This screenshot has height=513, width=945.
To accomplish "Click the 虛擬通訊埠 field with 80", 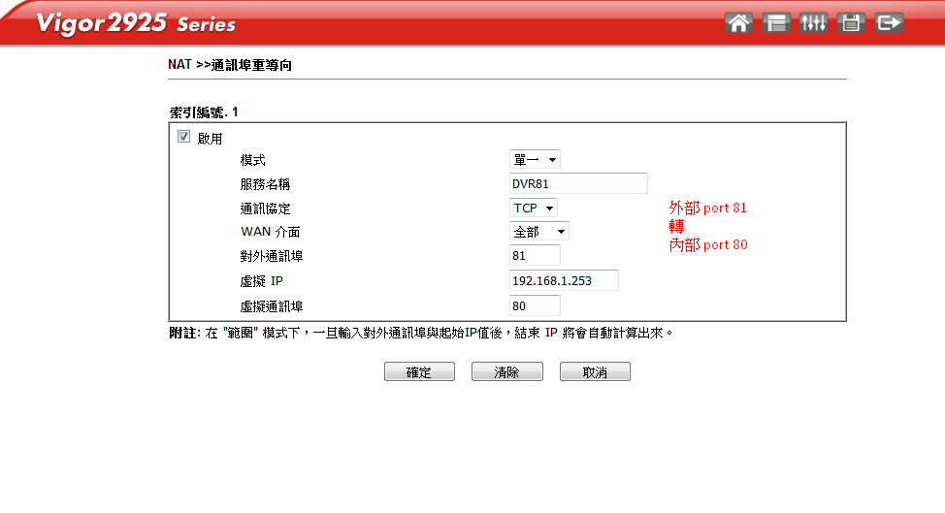I will pos(535,305).
